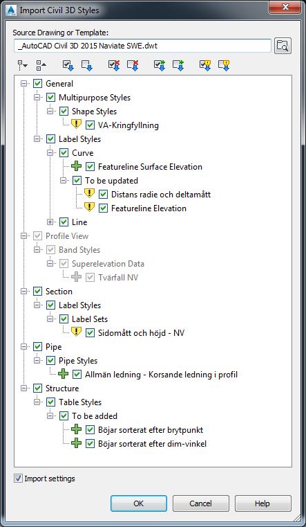The height and width of the screenshot is (527, 306).
Task: Click Uncheck all styles to add icon
Action: [178, 65]
